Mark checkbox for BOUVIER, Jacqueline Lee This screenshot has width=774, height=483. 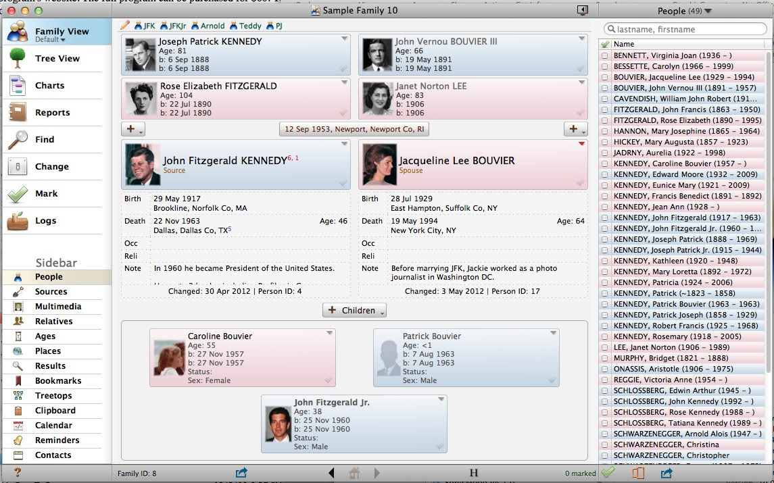coord(605,78)
